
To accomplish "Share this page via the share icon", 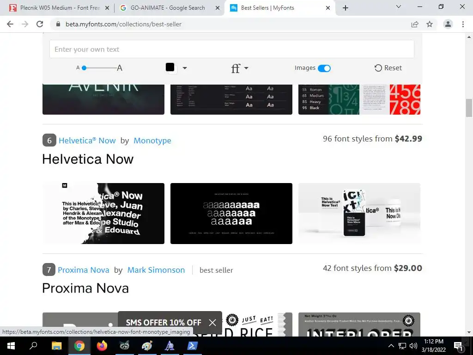I will [415, 24].
